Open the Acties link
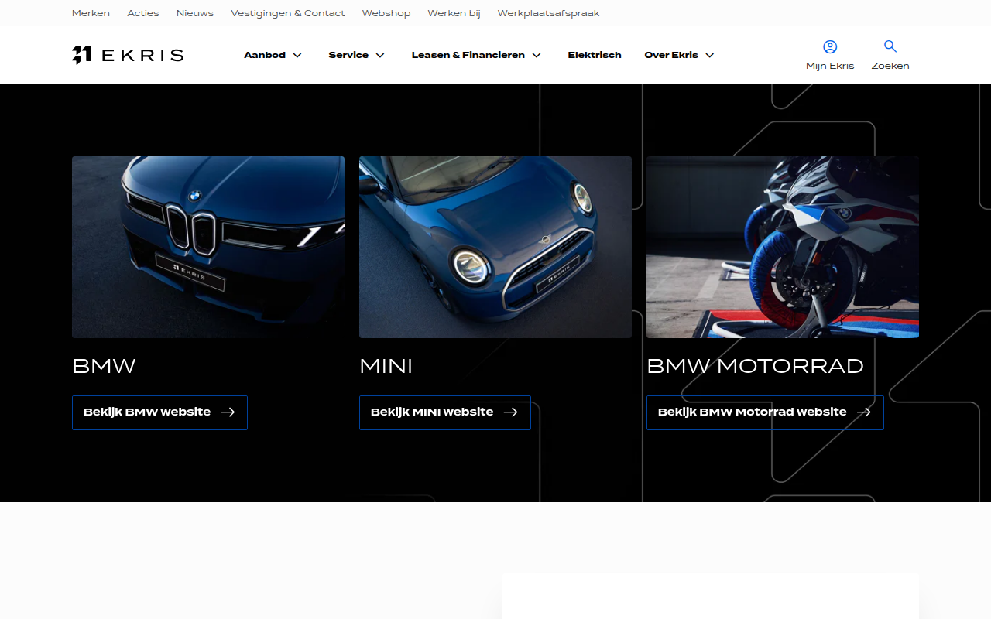 [x=143, y=13]
